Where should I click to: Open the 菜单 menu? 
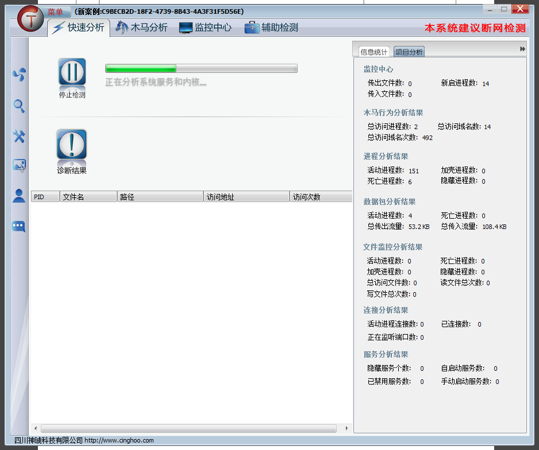55,12
